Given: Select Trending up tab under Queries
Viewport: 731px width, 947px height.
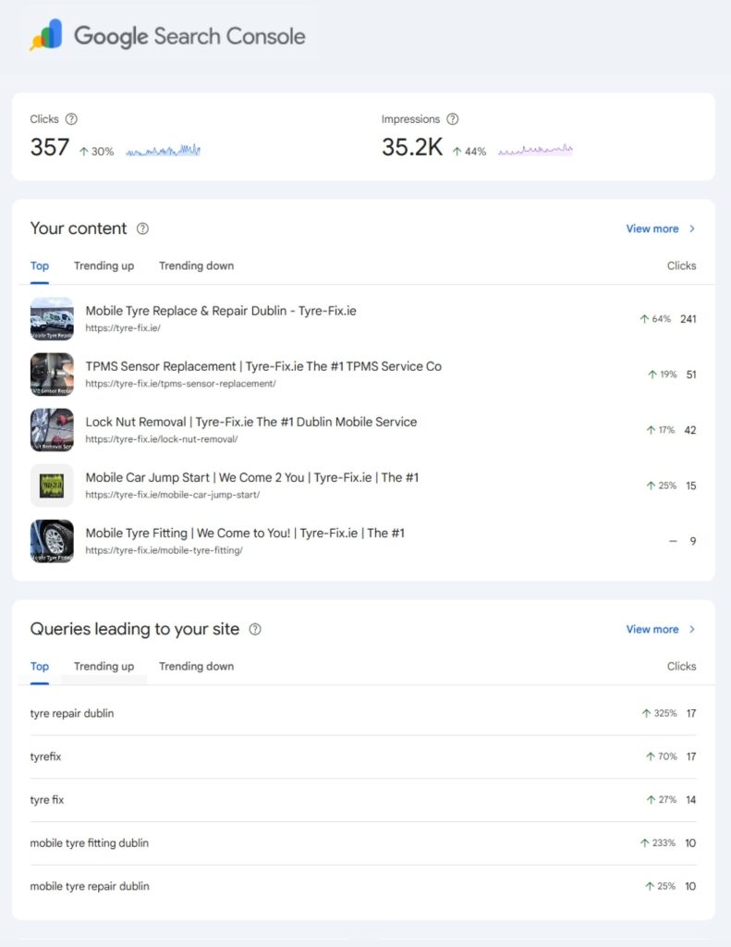Looking at the screenshot, I should point(104,666).
